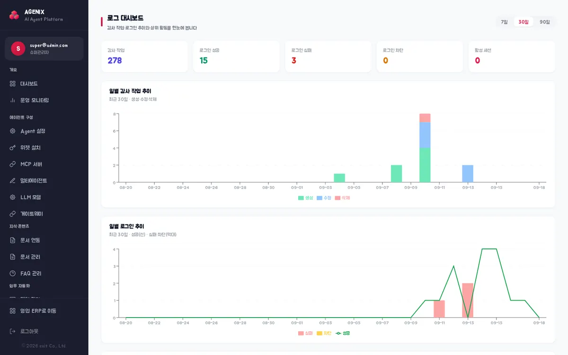
Task: Click the 일별 감사 작업 추이 heading
Action: coord(130,91)
